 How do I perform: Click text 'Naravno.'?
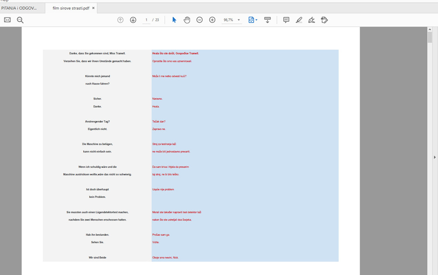tap(157, 98)
